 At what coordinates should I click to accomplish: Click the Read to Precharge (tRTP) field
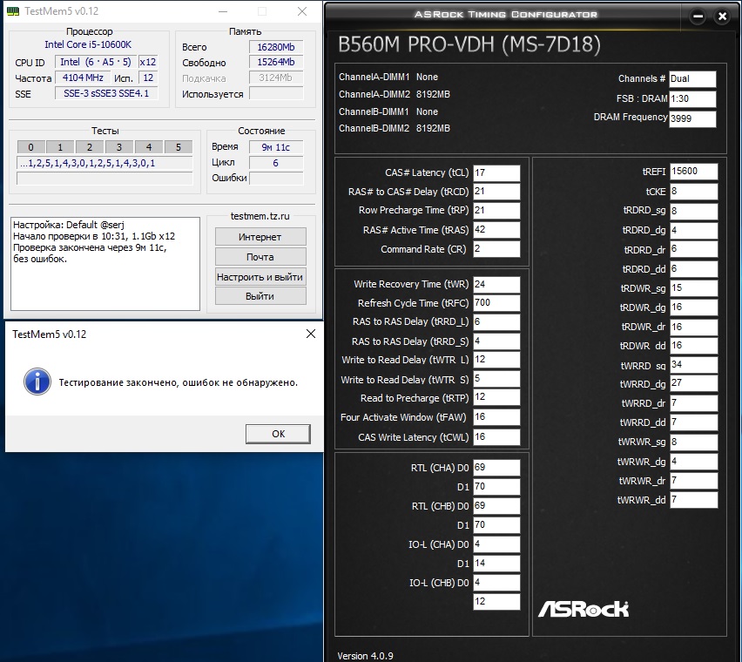click(x=496, y=397)
